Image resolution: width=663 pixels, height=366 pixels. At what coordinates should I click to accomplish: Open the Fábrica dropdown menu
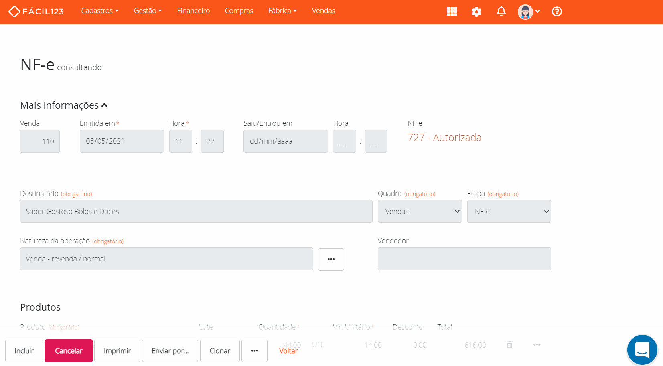coord(282,11)
